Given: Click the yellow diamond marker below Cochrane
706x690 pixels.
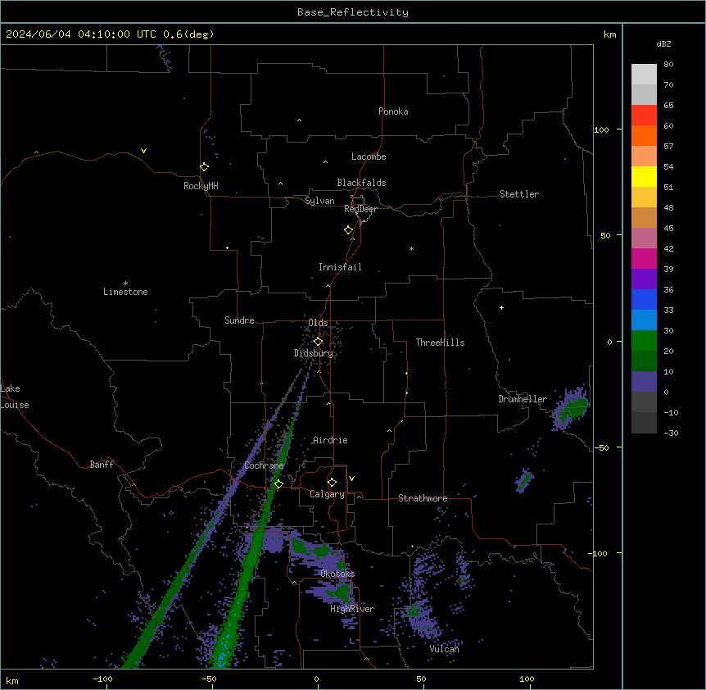Looking at the screenshot, I should tap(278, 484).
